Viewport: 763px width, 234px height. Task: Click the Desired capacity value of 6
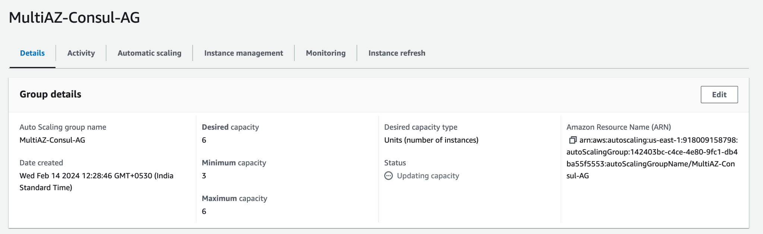(204, 140)
